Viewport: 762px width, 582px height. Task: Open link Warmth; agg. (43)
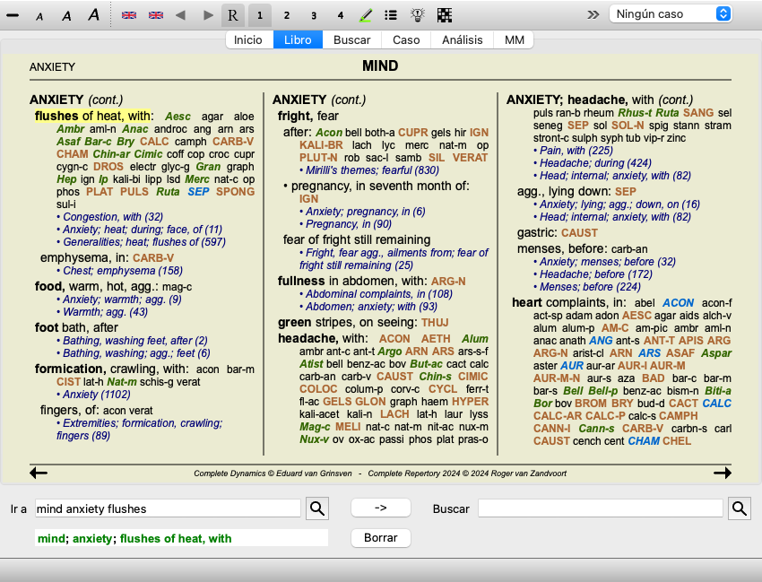[x=105, y=312]
